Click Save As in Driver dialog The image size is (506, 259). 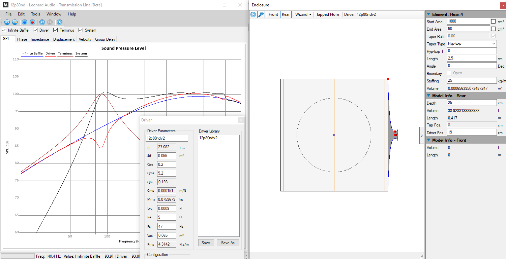(228, 243)
